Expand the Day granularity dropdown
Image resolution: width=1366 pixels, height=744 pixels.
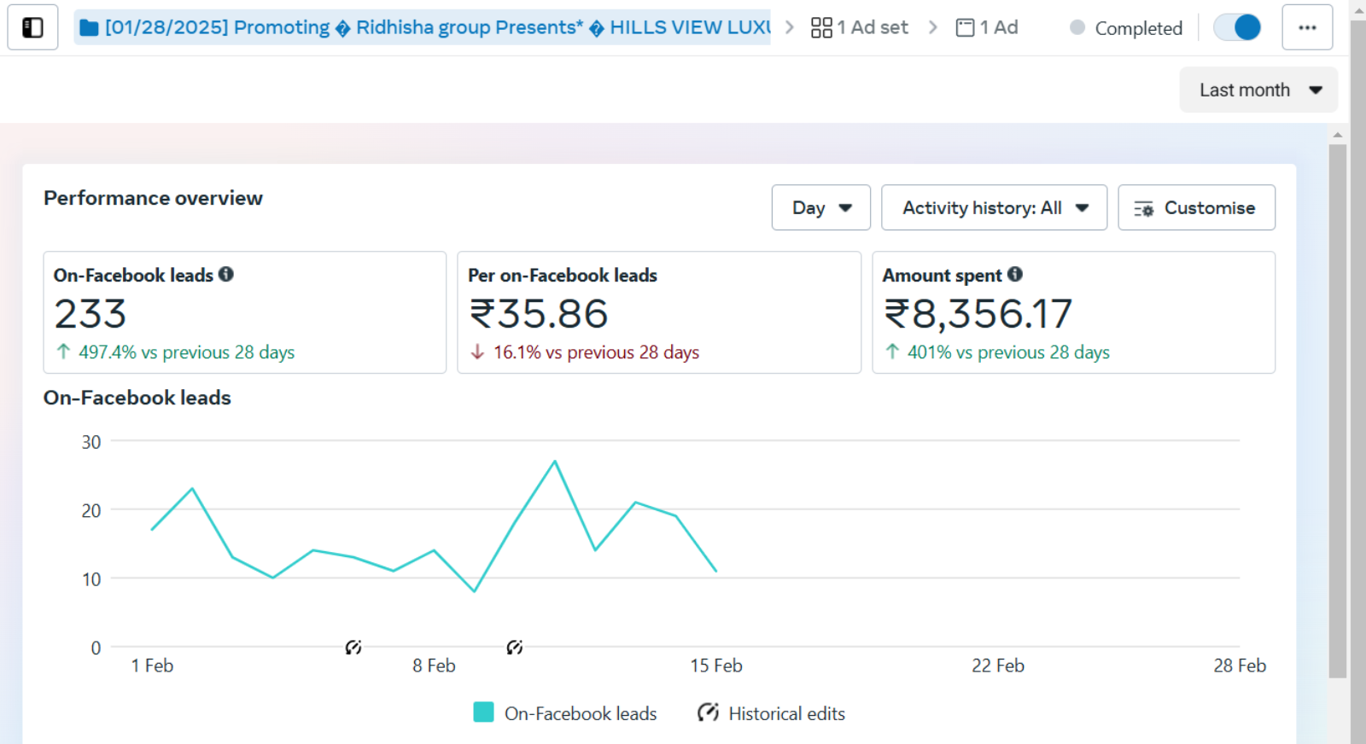point(820,208)
